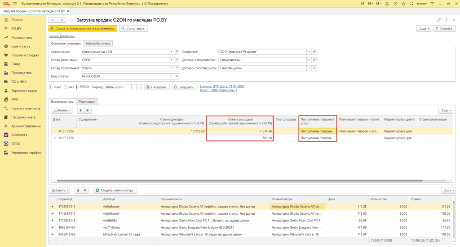460x247 pixels.
Task: Click the back navigation arrow
Action: [53, 20]
